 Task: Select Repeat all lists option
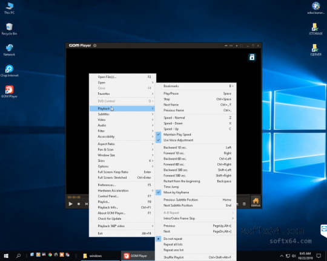coord(196,244)
